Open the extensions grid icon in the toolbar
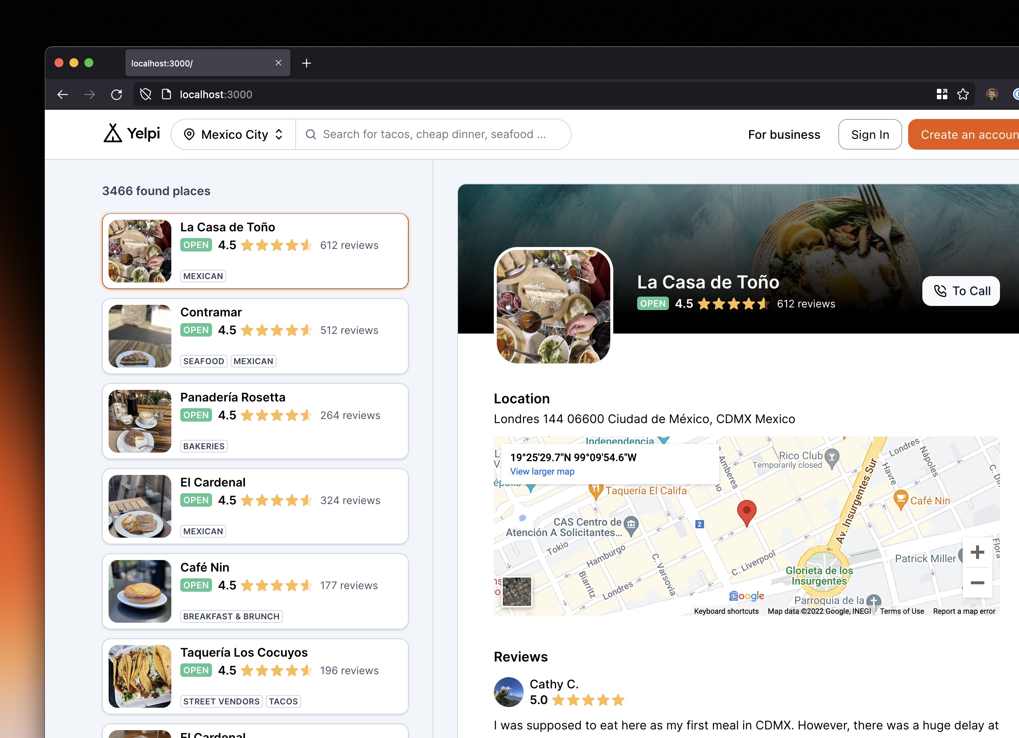Image resolution: width=1019 pixels, height=738 pixels. click(942, 94)
